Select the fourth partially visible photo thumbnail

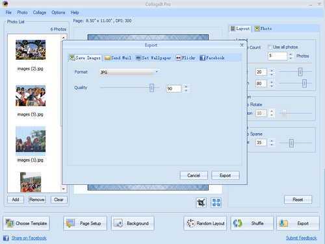31,182
